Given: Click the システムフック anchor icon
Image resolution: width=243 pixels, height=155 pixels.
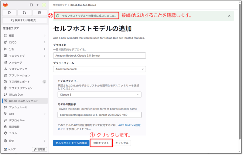Looking at the screenshot, I should [5, 69].
